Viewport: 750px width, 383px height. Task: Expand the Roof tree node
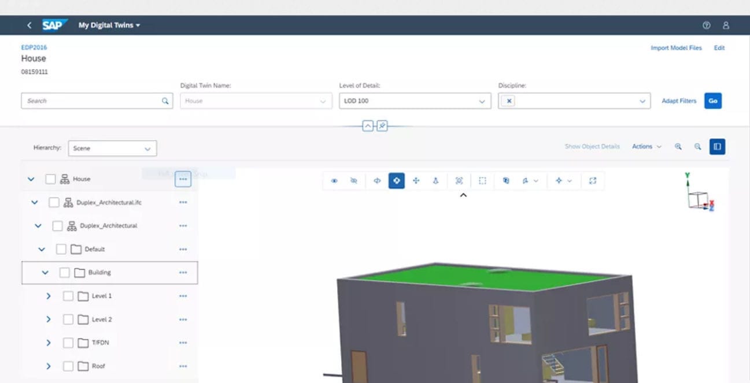coord(49,366)
